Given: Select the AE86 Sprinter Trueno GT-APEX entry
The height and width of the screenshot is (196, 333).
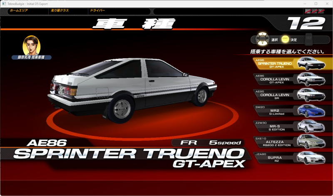Looking at the screenshot, I should pos(293,63).
